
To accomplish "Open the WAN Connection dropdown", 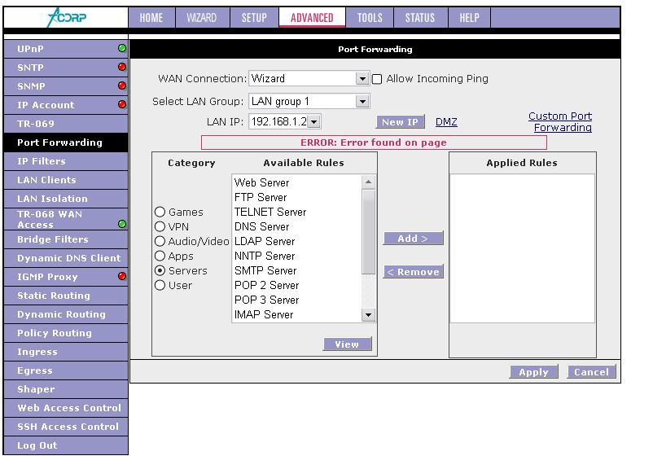I will tap(362, 79).
